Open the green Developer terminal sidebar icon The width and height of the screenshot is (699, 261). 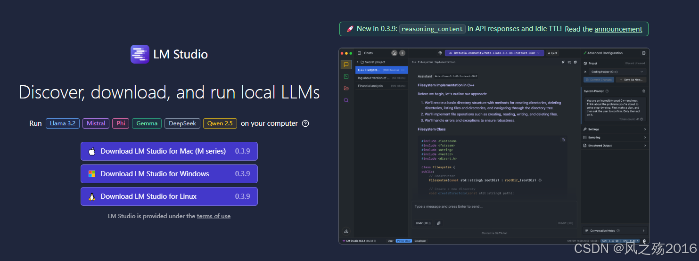coord(346,76)
